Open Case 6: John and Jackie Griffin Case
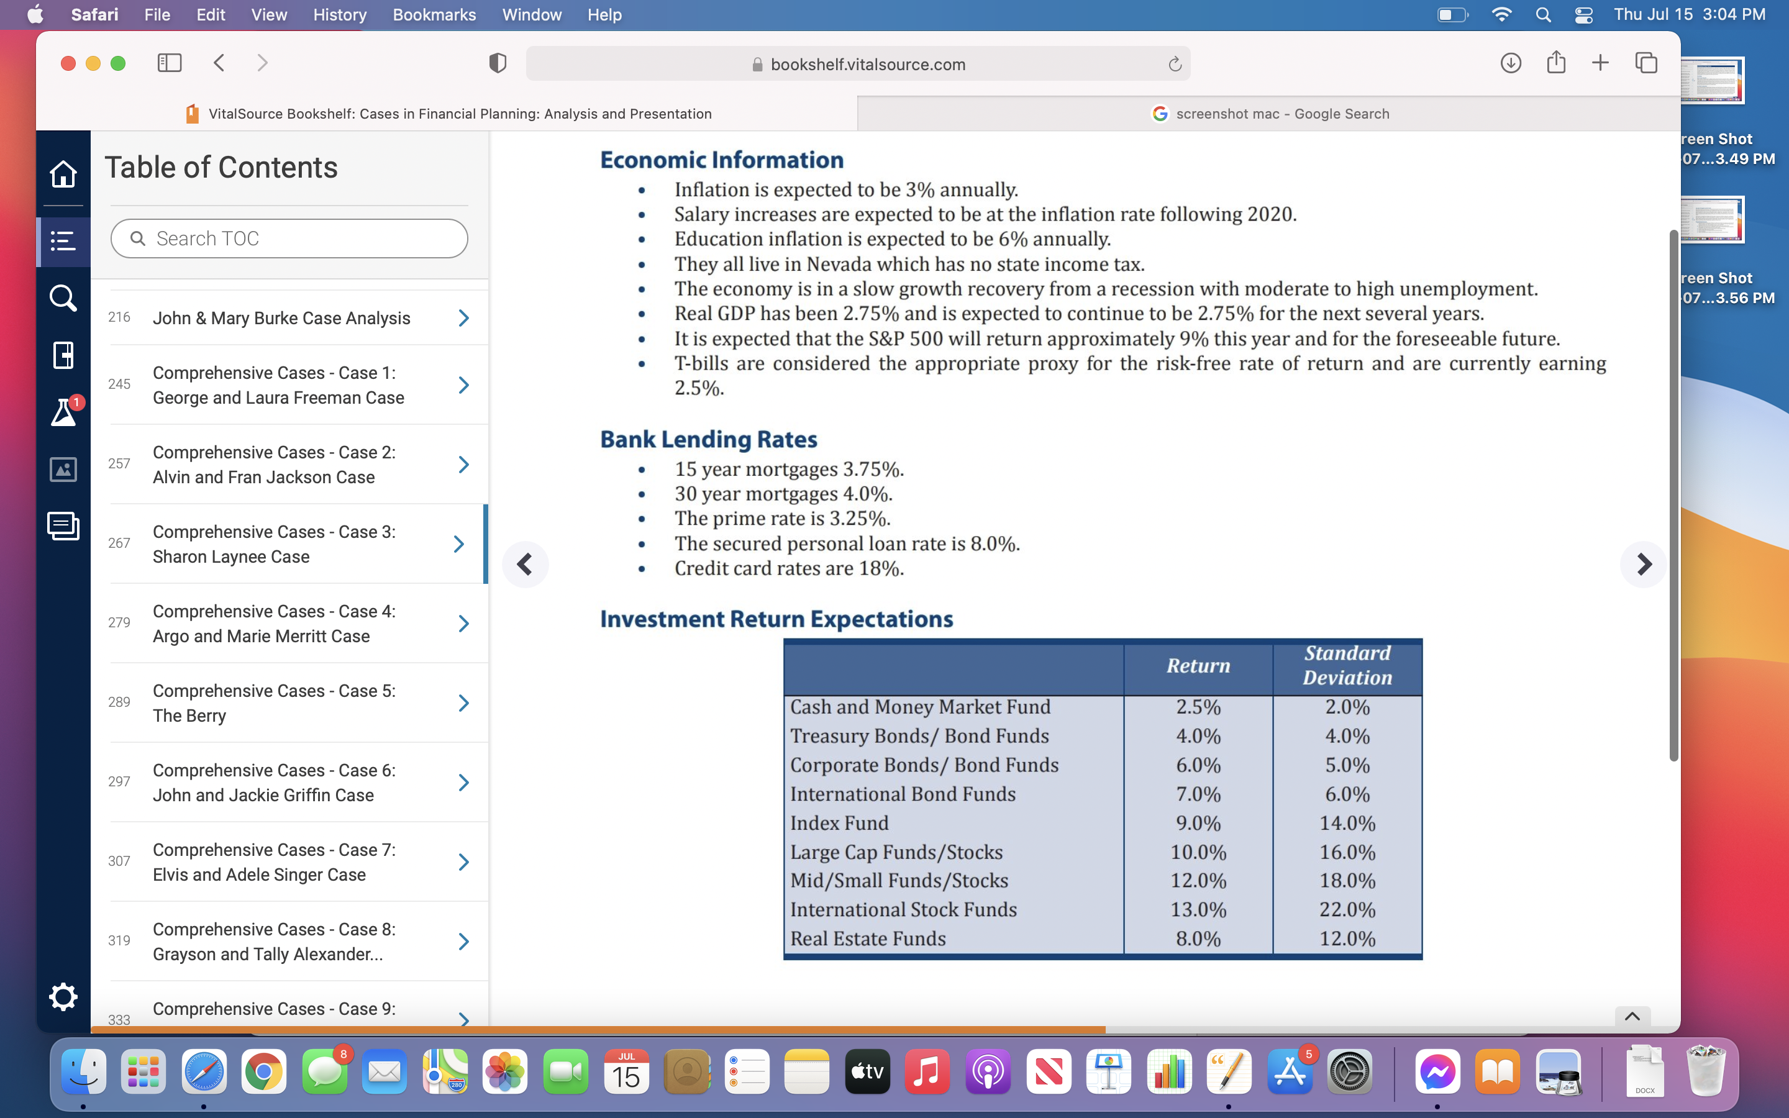This screenshot has width=1789, height=1118. (x=273, y=783)
